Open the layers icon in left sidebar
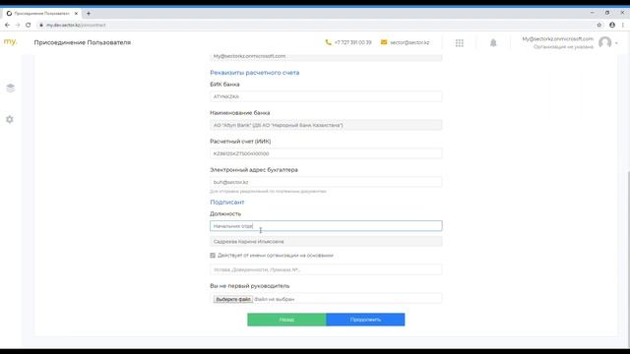This screenshot has height=354, width=630. (x=11, y=88)
